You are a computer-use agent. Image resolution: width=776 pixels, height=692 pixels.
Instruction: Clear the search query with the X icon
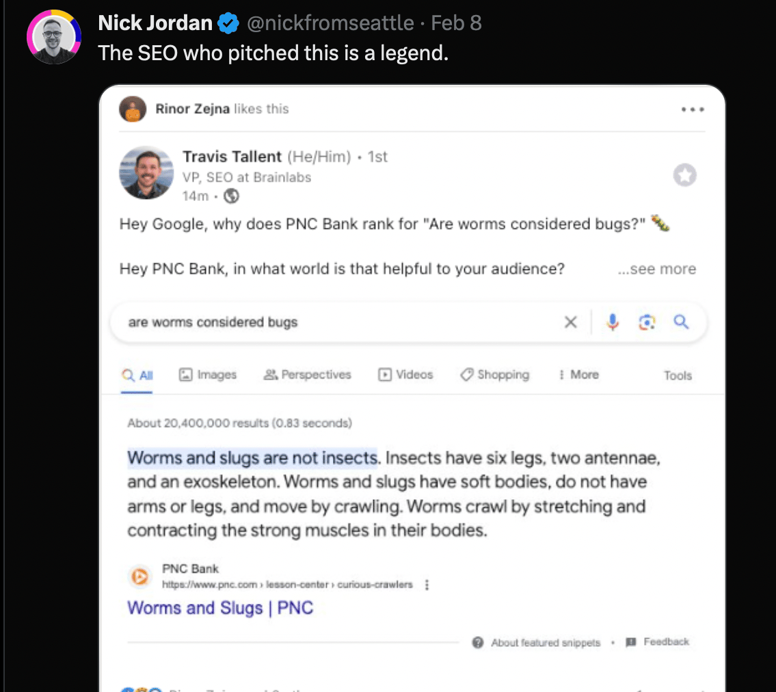[571, 322]
